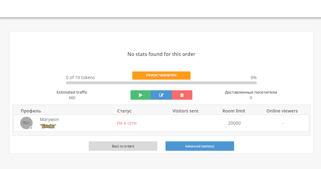Click the Room limit column header
The image size is (321, 169).
[x=234, y=111]
